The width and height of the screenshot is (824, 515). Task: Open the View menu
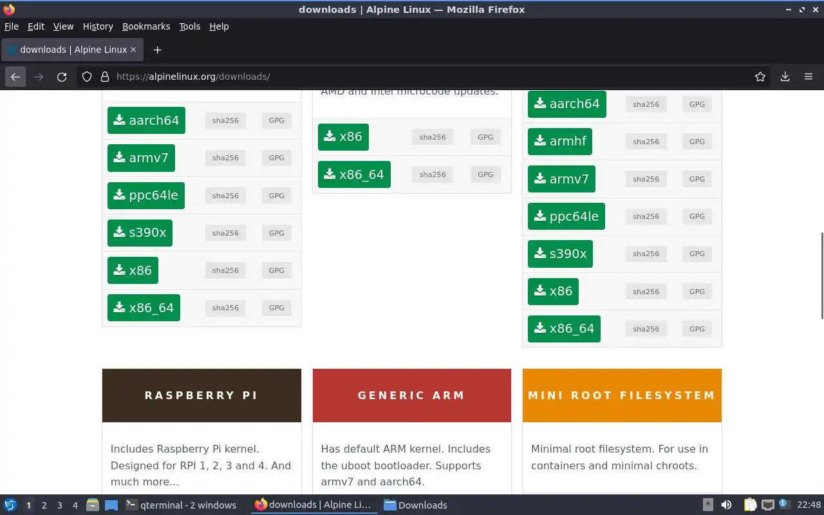click(x=63, y=26)
